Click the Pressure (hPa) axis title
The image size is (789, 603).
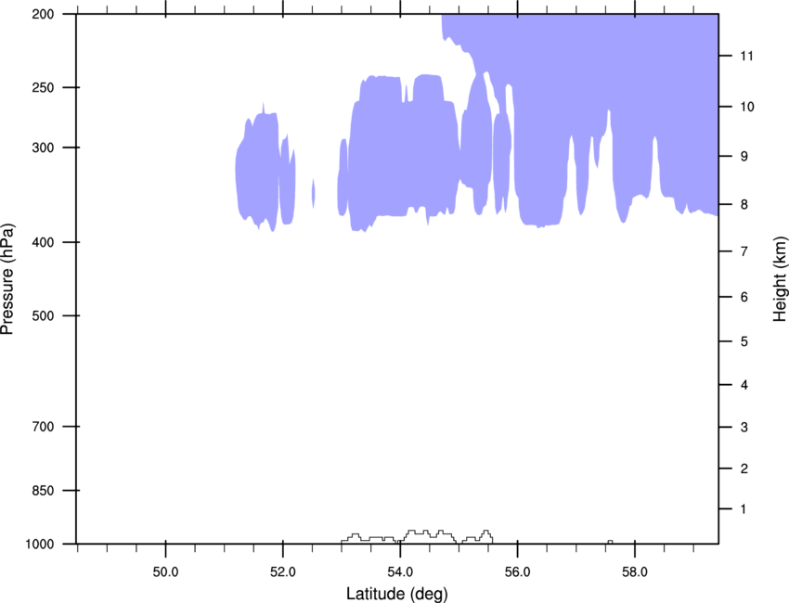(x=7, y=279)
